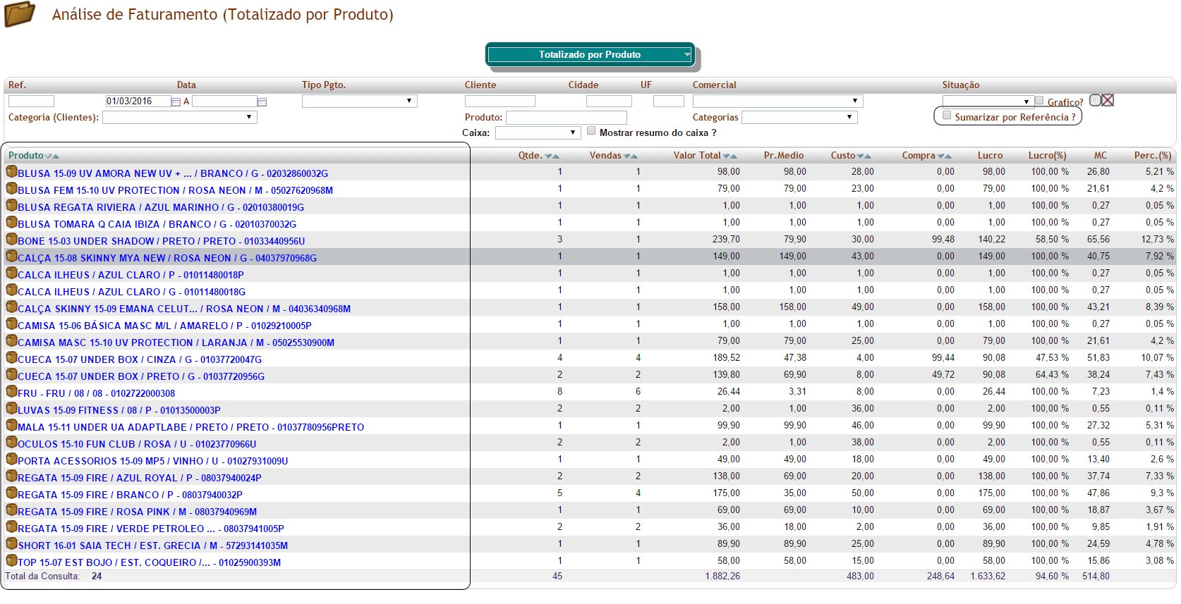Click the Perc.(%) column header

pos(1153,156)
